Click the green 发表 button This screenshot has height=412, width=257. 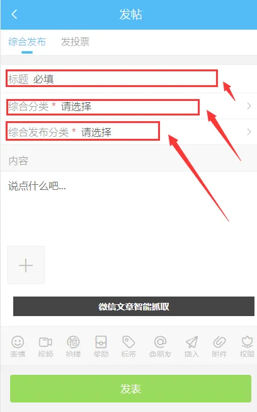(x=130, y=389)
